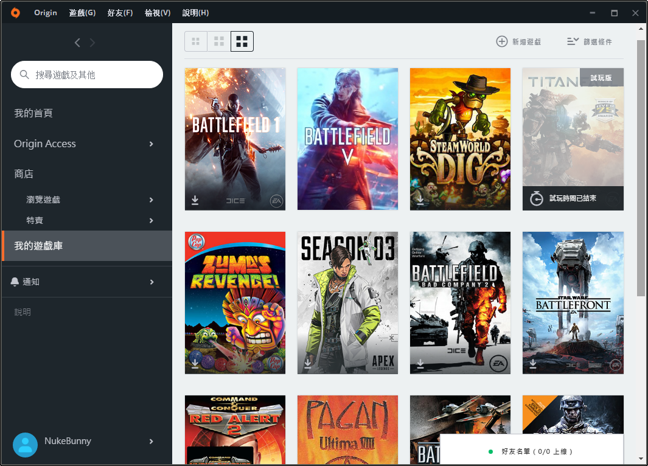Click the trial timer clock icon

click(x=537, y=198)
